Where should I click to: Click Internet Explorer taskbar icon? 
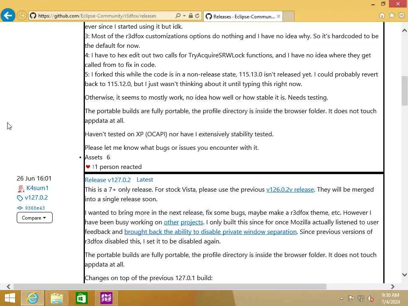point(32,298)
